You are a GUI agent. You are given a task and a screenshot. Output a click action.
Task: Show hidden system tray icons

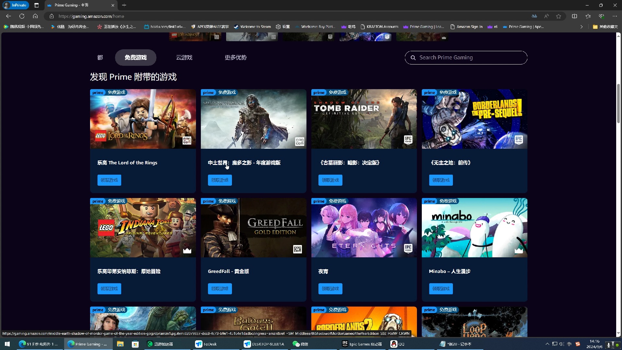(x=547, y=344)
